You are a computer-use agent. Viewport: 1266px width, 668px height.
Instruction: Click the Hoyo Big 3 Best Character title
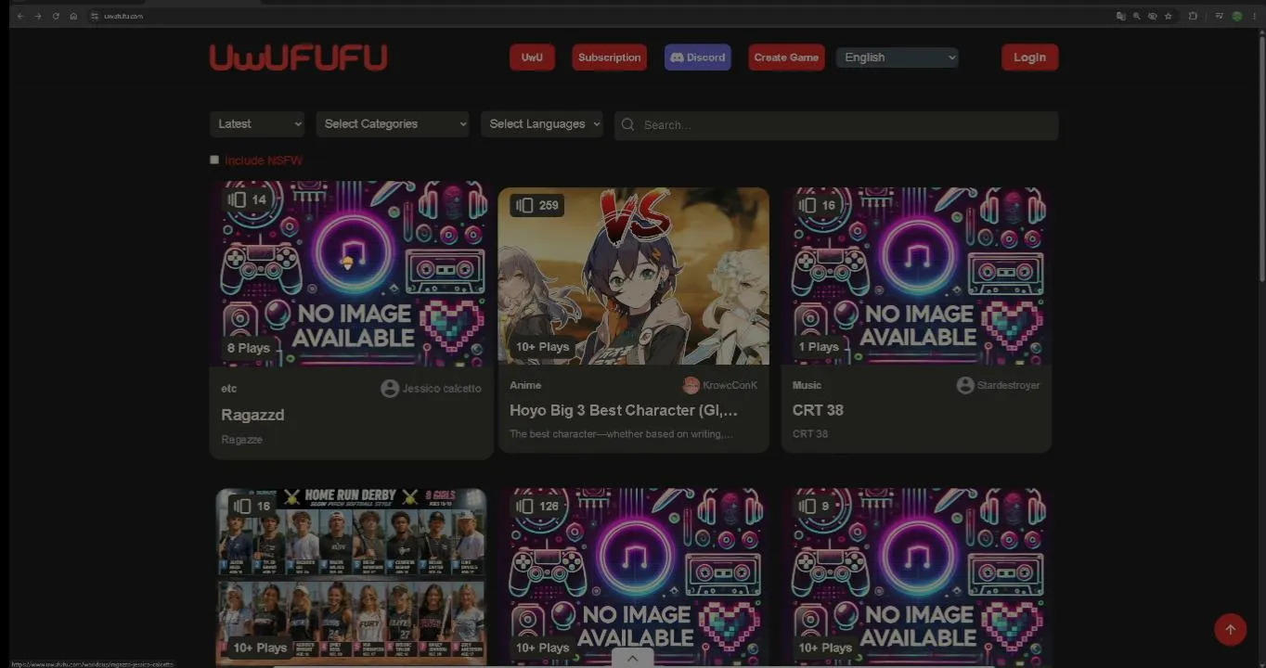coord(624,410)
